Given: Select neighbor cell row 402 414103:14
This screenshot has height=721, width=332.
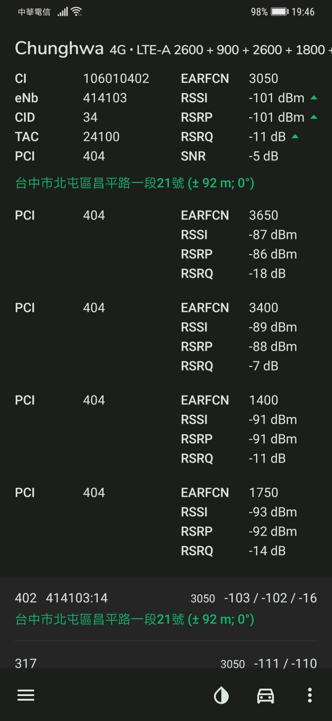Looking at the screenshot, I should (x=166, y=608).
